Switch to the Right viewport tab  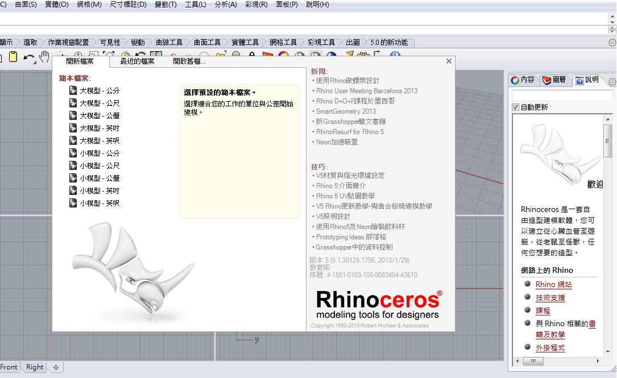(x=35, y=367)
